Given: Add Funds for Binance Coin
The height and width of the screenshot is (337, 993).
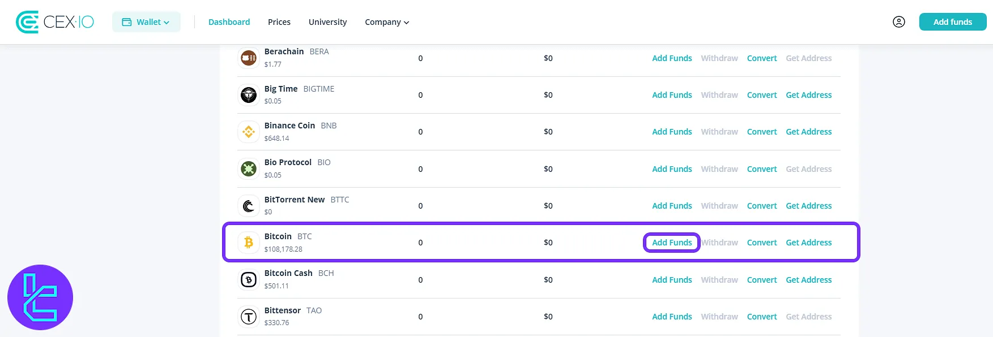Looking at the screenshot, I should (672, 132).
